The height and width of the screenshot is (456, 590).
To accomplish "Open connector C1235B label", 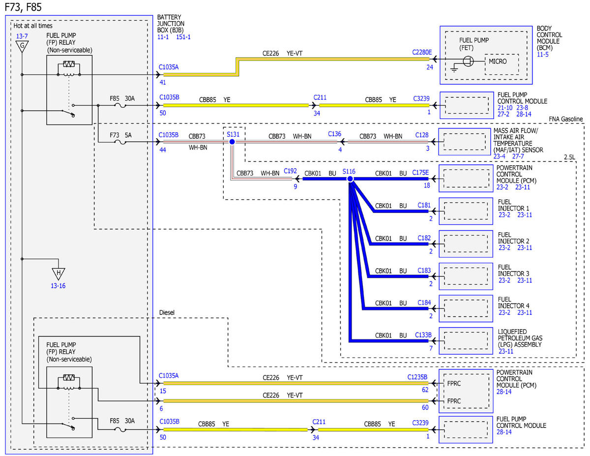I will click(x=417, y=377).
